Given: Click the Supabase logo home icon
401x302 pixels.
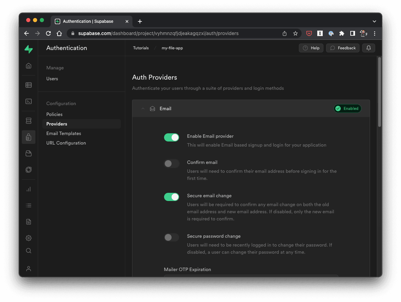Looking at the screenshot, I should 29,49.
